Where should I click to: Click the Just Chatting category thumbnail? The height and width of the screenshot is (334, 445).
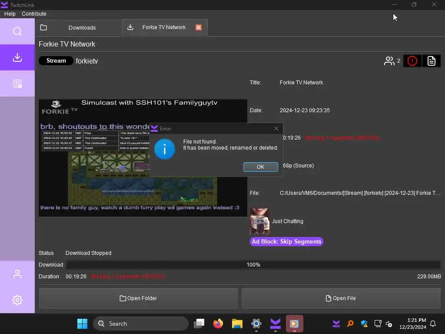click(259, 221)
